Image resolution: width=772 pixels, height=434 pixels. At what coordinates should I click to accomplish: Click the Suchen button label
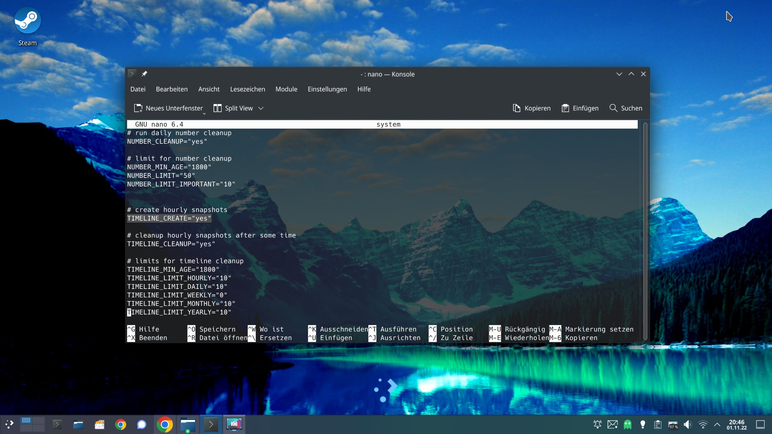click(631, 108)
